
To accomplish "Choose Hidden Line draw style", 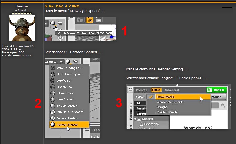I will tap(69, 87).
